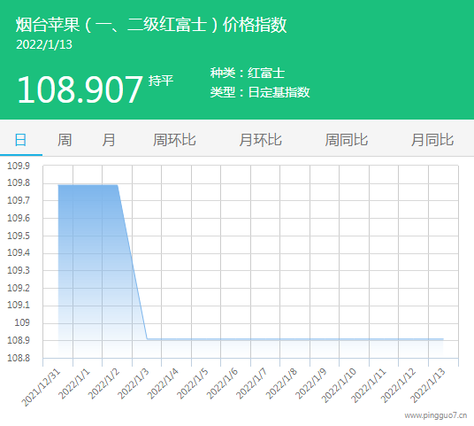
Task: Click the 种类：红富士 label
Action: click(x=248, y=73)
